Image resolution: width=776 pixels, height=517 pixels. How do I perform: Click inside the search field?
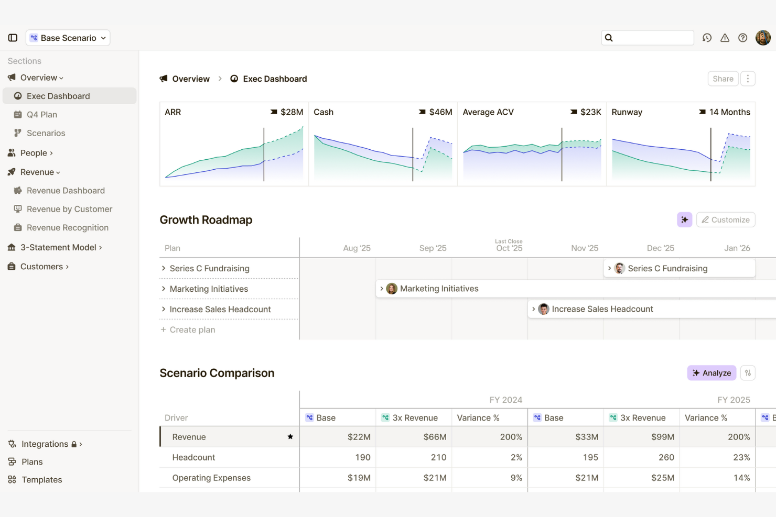(648, 37)
